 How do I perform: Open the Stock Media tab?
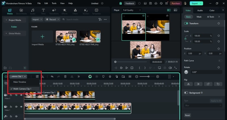[21, 11]
